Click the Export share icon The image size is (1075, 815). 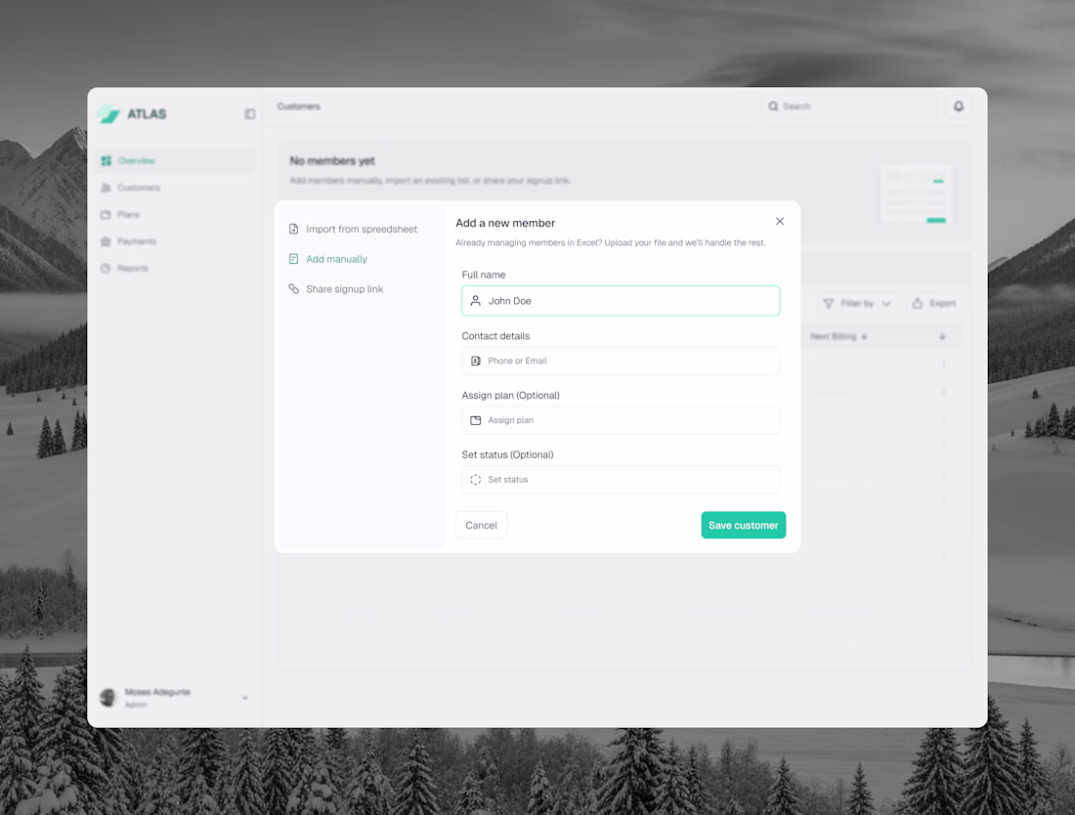pos(918,303)
